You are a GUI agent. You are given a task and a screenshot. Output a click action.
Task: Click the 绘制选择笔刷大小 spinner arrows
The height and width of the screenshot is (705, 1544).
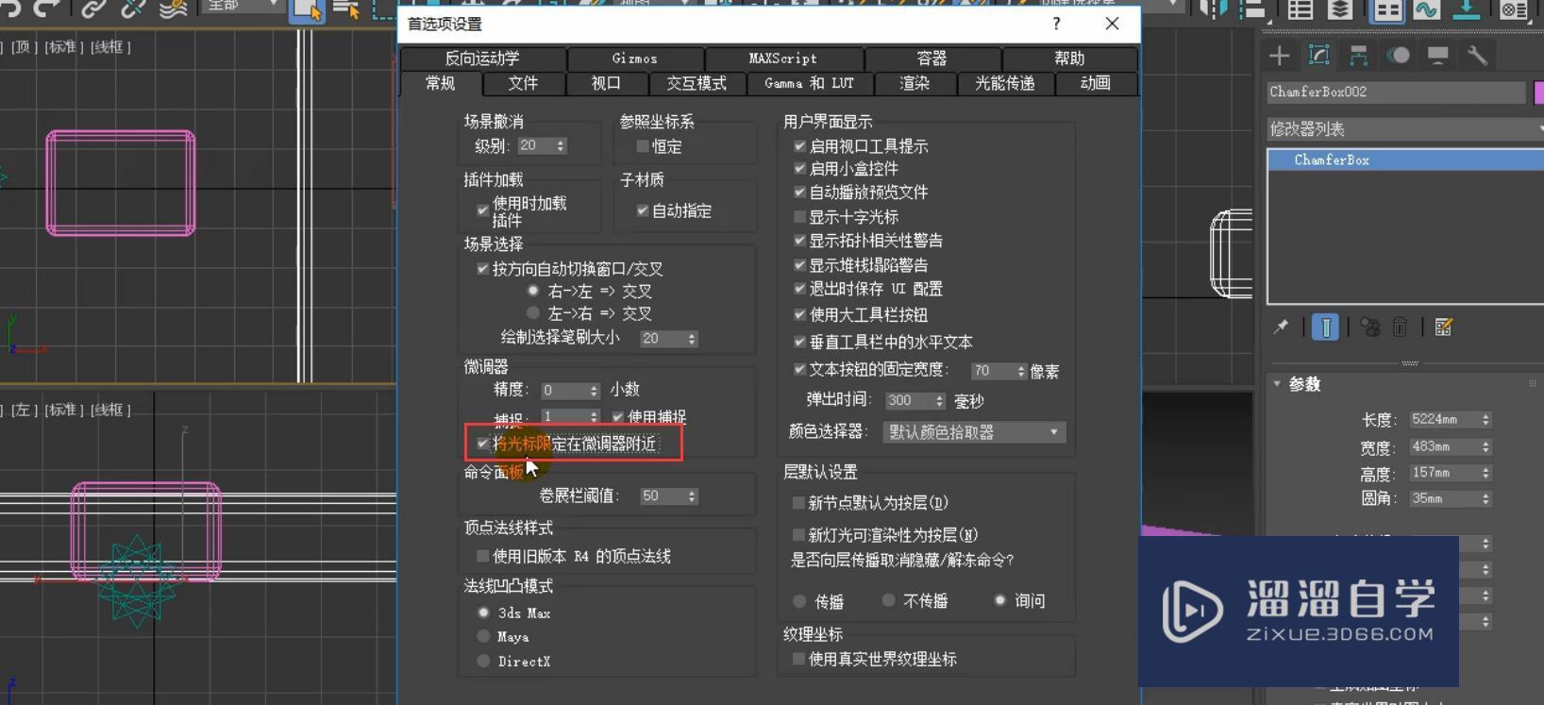[x=692, y=339]
